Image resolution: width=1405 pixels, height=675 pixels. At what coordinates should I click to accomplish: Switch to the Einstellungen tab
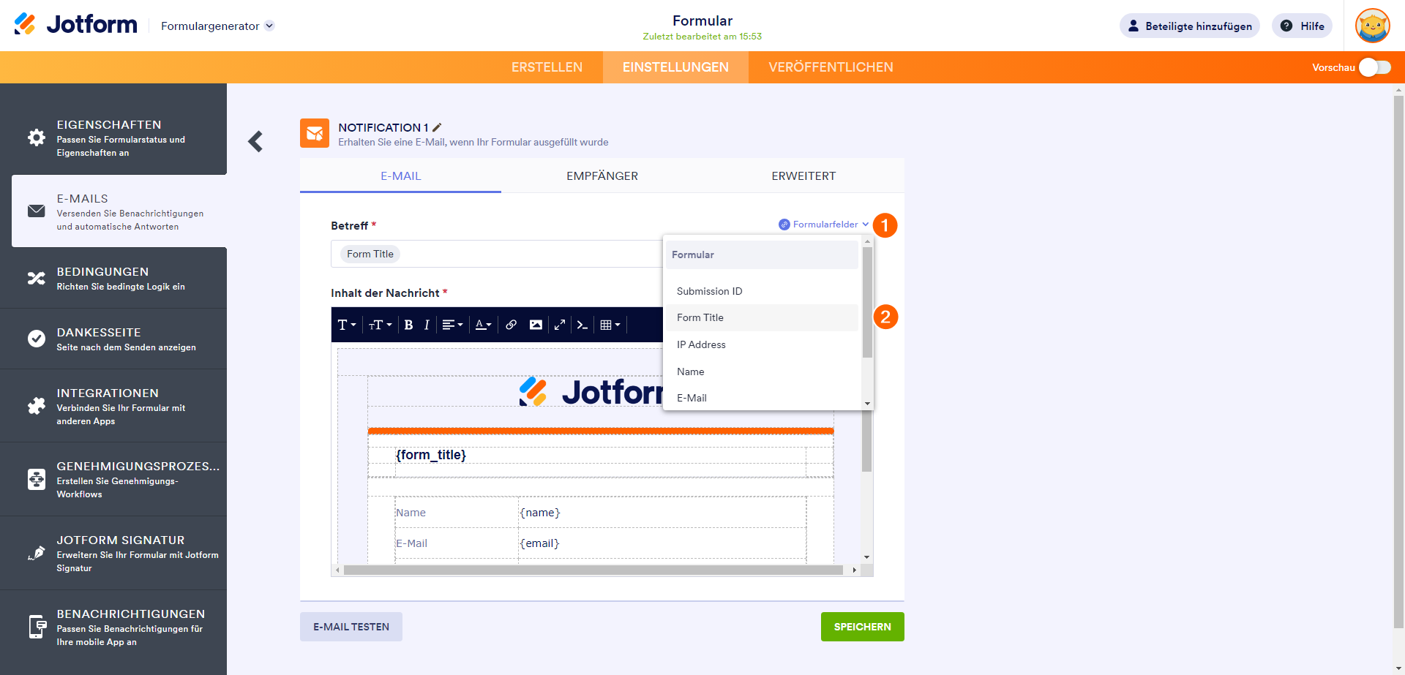tap(675, 67)
